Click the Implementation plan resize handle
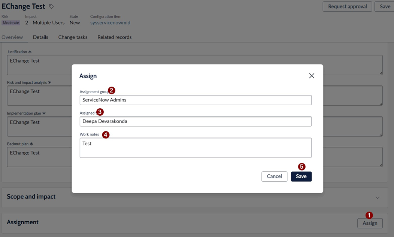The image size is (394, 237). (x=381, y=134)
